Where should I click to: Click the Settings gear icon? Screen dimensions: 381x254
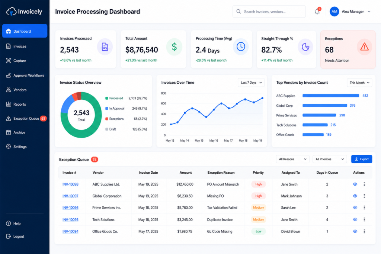pos(9,147)
